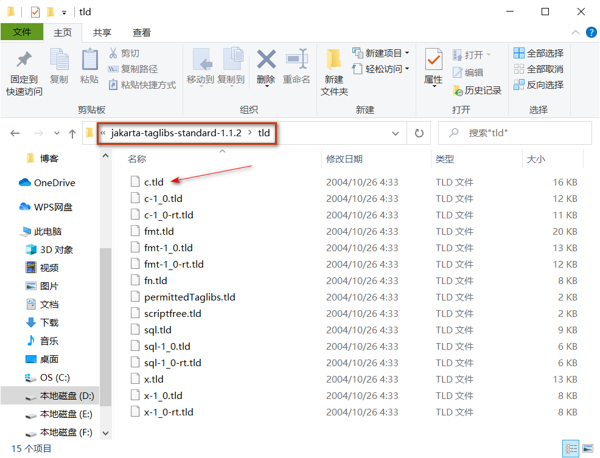Select all items (全部选择)

point(539,53)
